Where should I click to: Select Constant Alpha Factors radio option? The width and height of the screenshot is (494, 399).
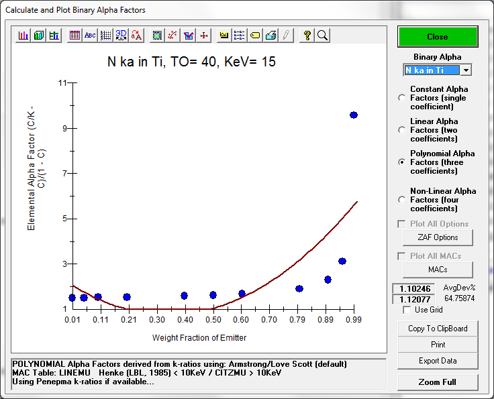402,98
